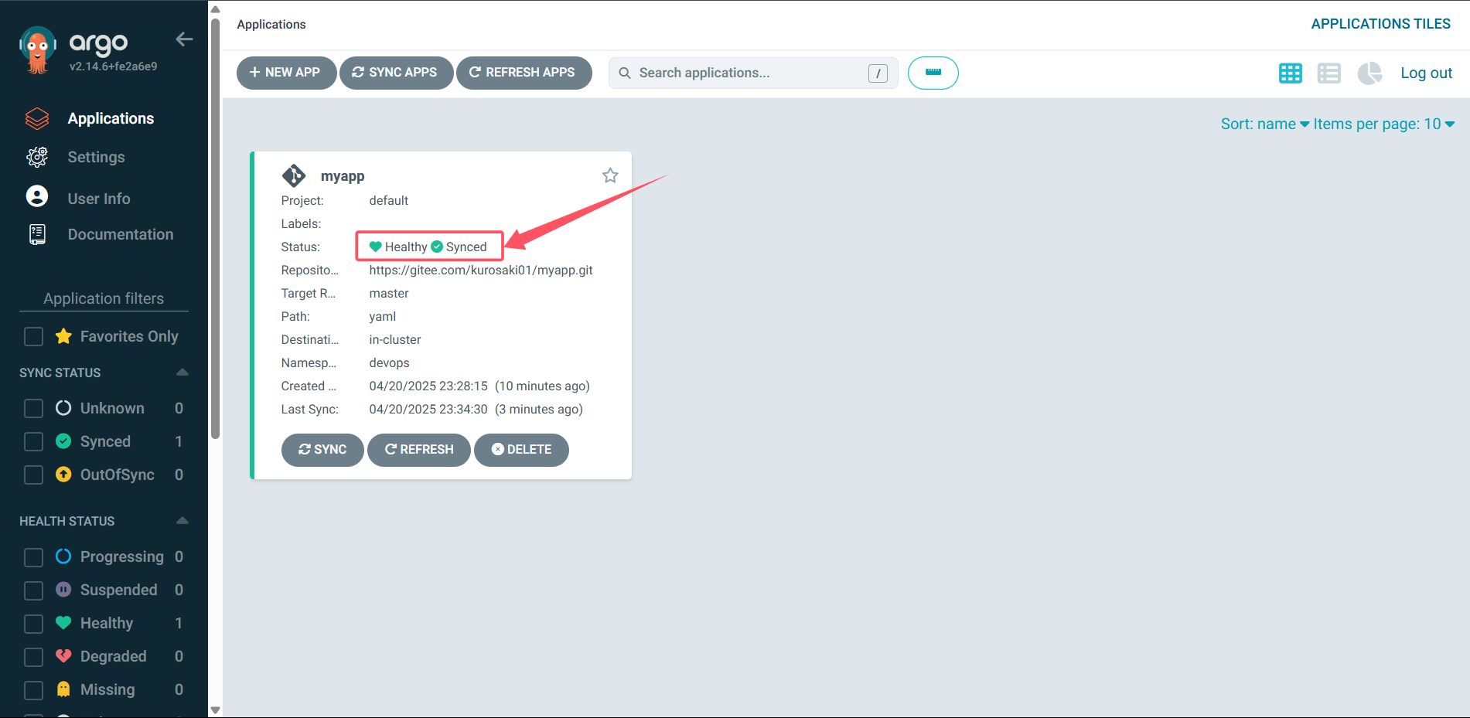Check the Progressing health filter
The image size is (1470, 718).
pos(33,557)
